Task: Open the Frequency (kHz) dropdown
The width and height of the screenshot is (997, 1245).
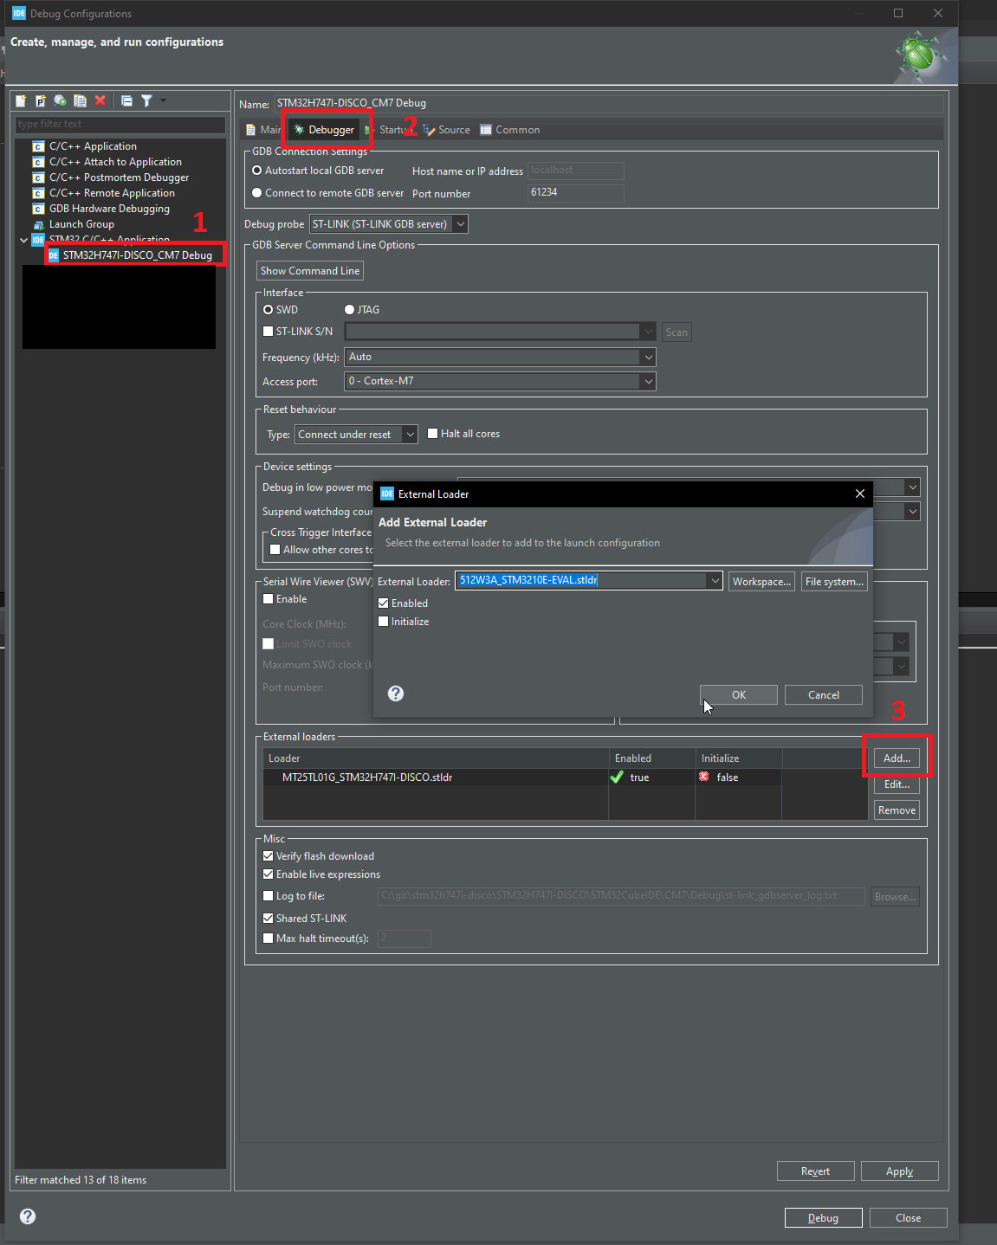Action: pyautogui.click(x=648, y=357)
